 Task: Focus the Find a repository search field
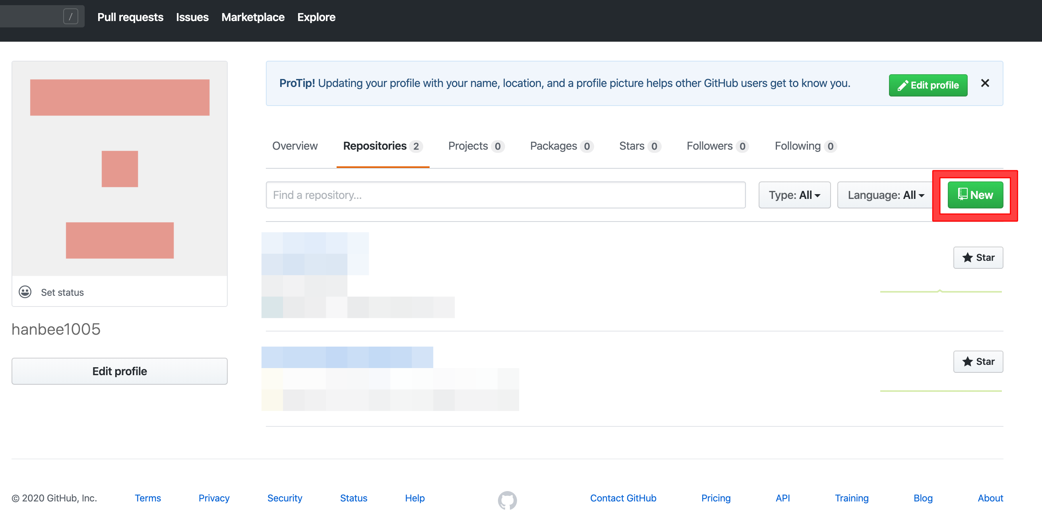505,195
